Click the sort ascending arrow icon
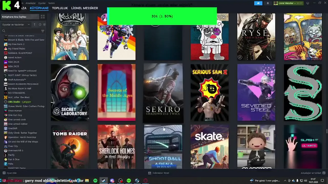The height and width of the screenshot is (184, 328). [x=35, y=25]
